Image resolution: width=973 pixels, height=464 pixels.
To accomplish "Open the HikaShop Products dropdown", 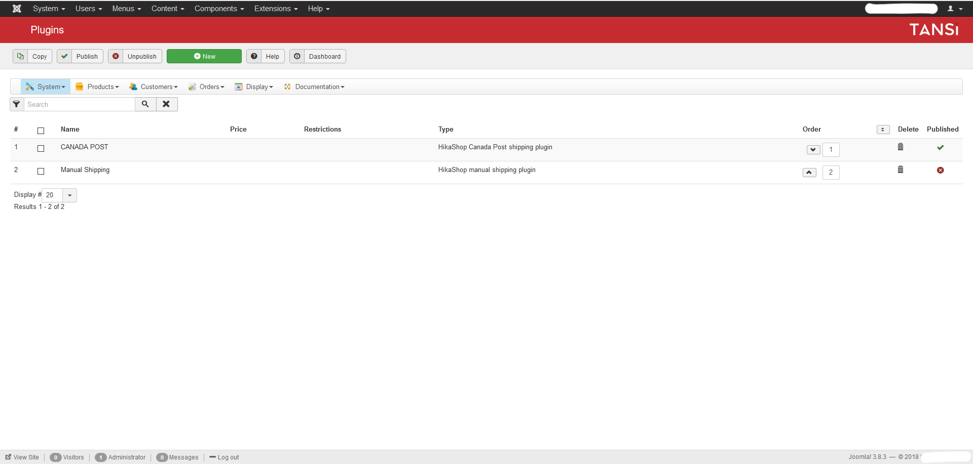I will click(97, 87).
